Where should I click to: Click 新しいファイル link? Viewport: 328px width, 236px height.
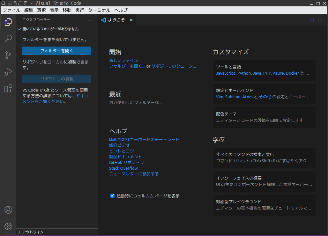(123, 60)
